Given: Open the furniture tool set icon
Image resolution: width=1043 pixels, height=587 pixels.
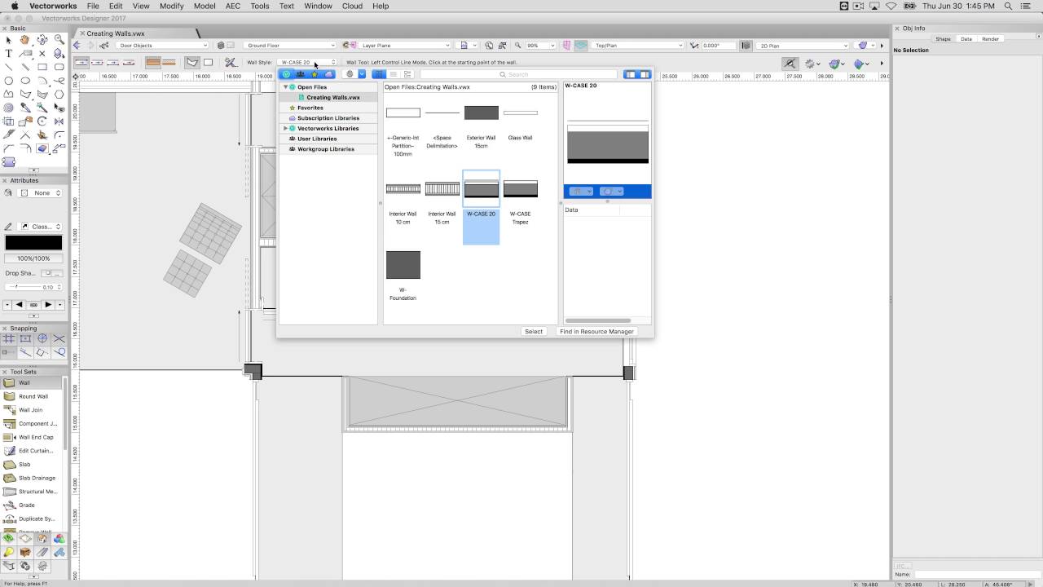Looking at the screenshot, I should [25, 552].
